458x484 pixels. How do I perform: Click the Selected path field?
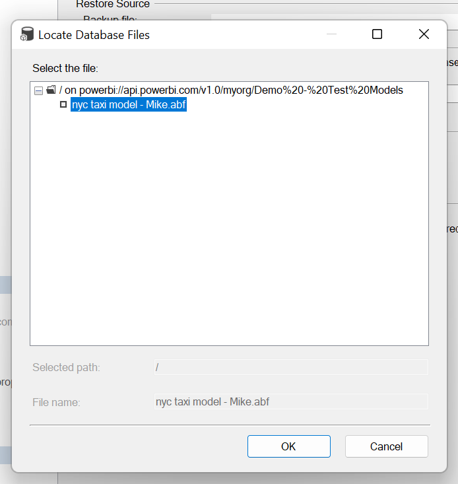pos(291,367)
